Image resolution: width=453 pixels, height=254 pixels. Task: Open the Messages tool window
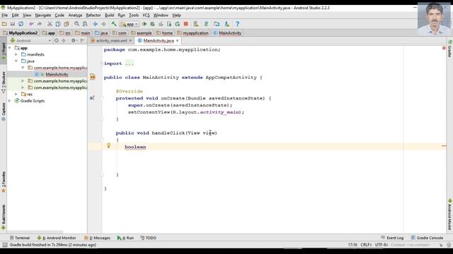pos(97,238)
